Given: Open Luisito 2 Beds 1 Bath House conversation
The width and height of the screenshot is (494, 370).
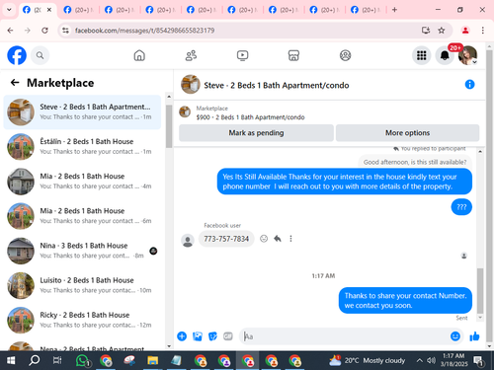Looking at the screenshot, I should point(82,285).
